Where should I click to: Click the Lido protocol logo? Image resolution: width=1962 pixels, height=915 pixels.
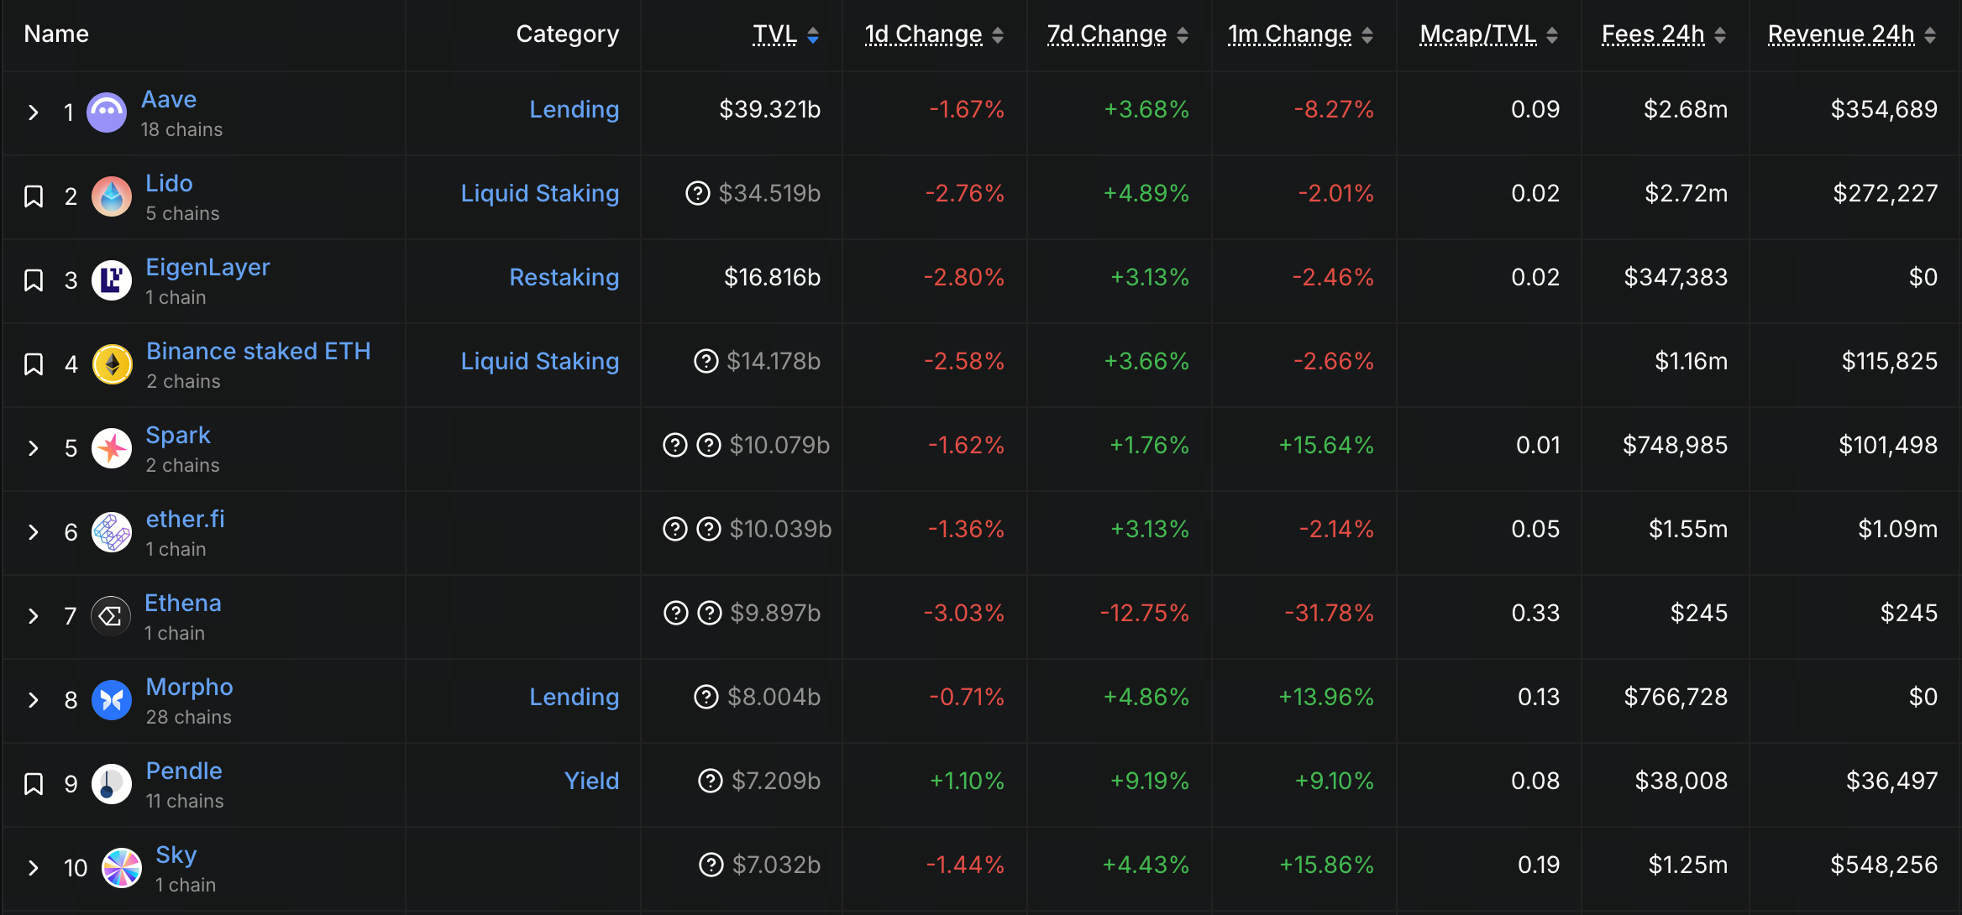[x=112, y=196]
